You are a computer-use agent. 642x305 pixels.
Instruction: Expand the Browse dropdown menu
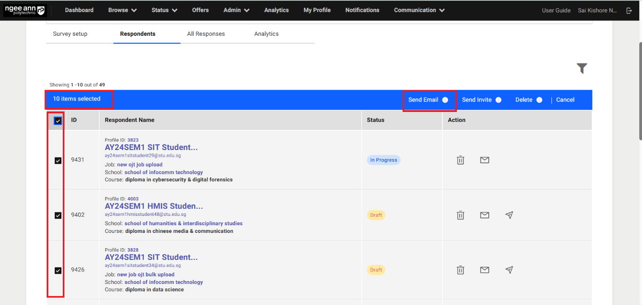(x=122, y=10)
